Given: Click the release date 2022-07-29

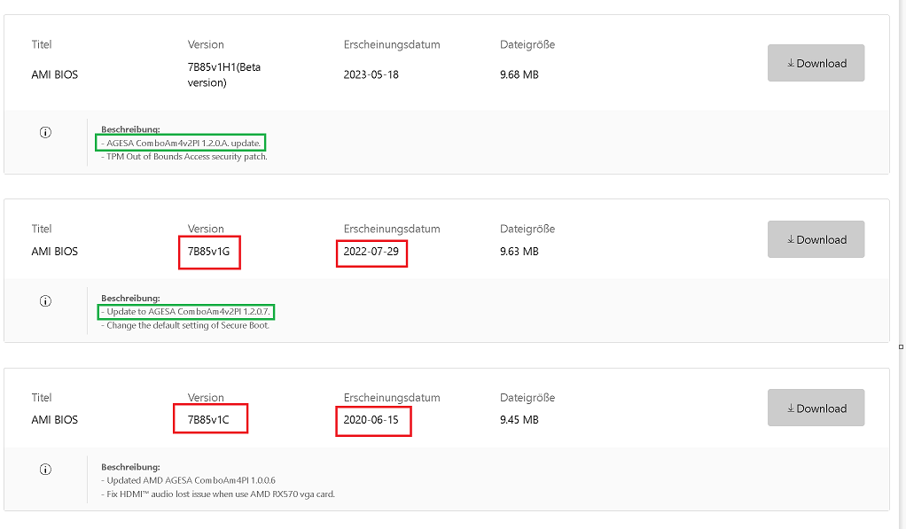Looking at the screenshot, I should pyautogui.click(x=371, y=252).
